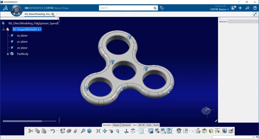
Task: Click the four-pane layout icon
Action: (186, 131)
